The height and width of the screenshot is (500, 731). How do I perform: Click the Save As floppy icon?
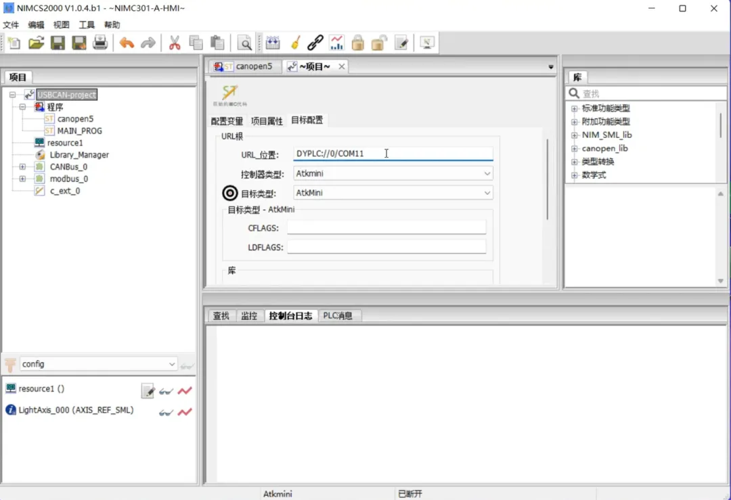pyautogui.click(x=79, y=43)
